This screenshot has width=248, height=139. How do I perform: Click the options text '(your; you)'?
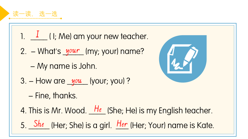coord(107,81)
